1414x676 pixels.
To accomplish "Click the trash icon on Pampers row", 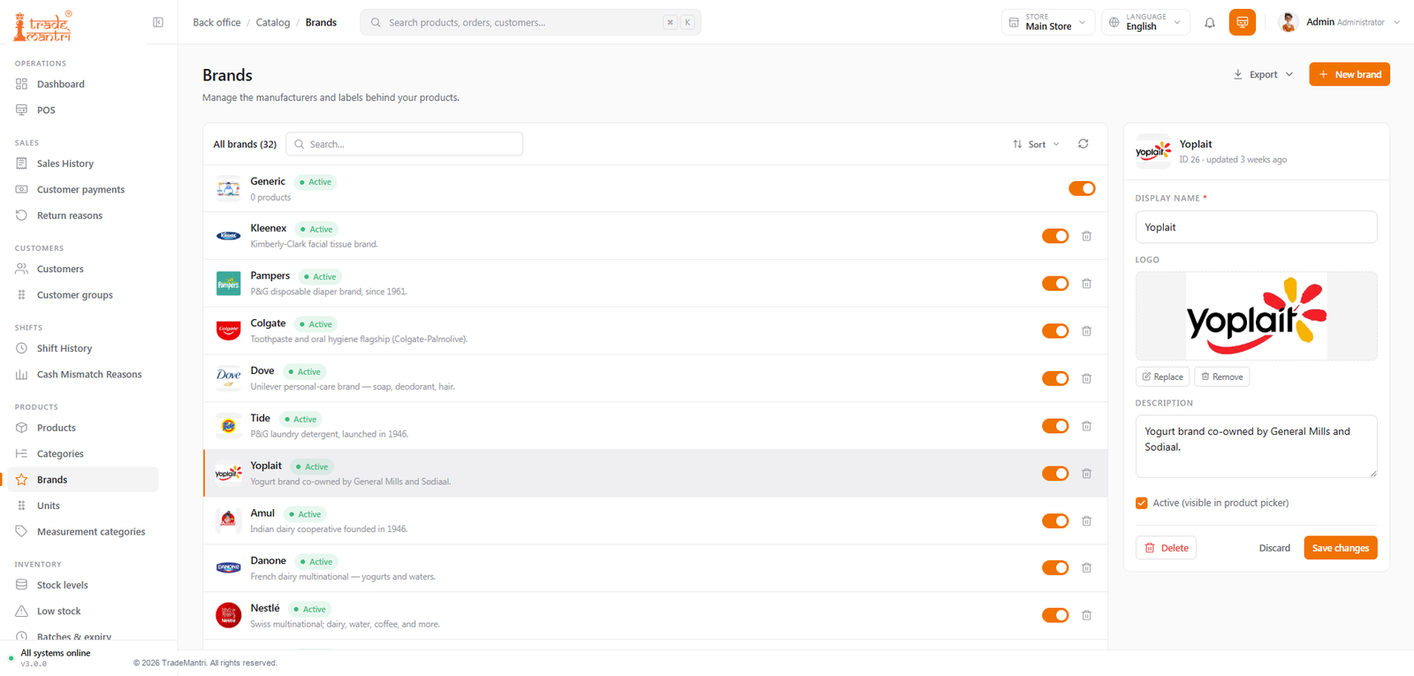I will pos(1087,284).
